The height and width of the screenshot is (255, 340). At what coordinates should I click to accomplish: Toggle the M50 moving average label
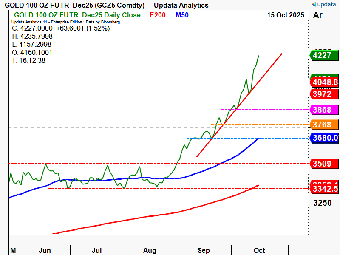(181, 15)
